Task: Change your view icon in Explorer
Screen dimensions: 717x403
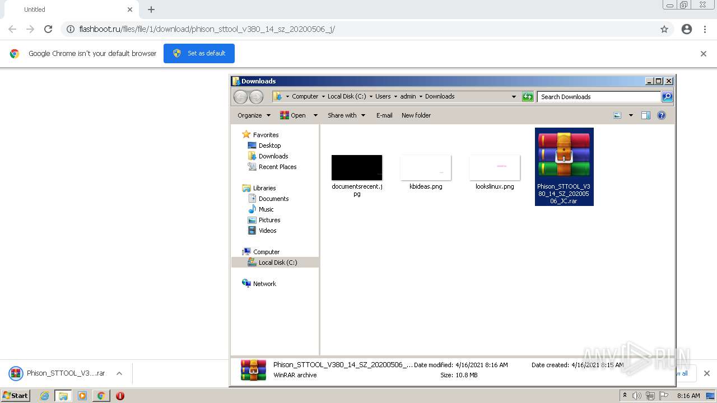Action: pos(617,115)
